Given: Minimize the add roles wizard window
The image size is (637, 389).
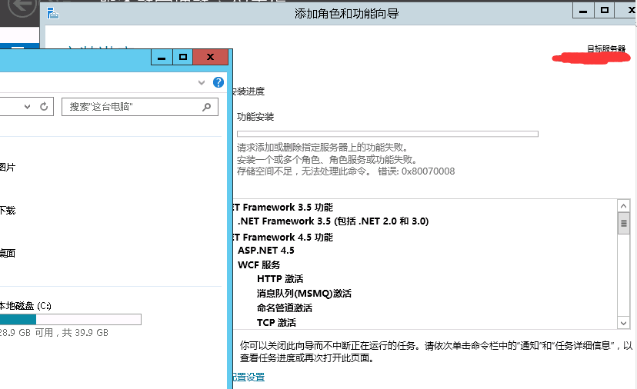Looking at the screenshot, I should click(x=583, y=11).
